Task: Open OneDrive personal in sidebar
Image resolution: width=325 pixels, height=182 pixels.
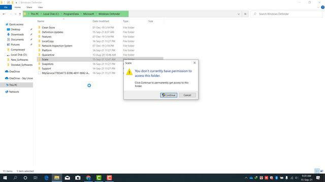Action: (x=14, y=72)
